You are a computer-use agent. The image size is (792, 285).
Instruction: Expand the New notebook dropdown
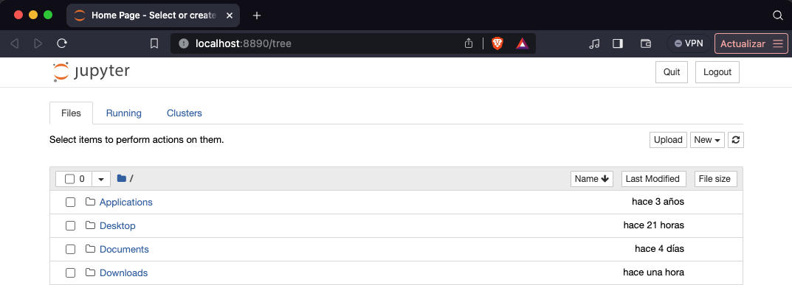point(708,140)
